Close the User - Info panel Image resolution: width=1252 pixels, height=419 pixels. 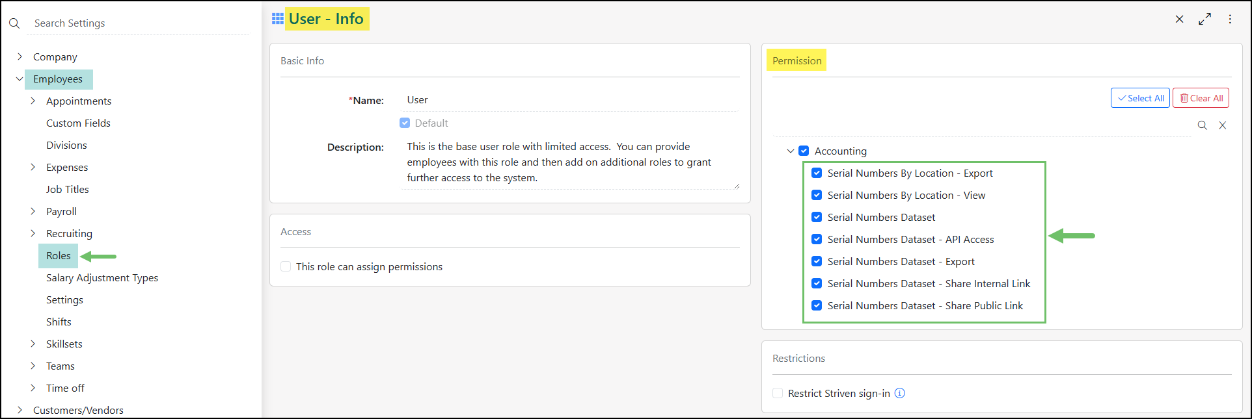coord(1179,19)
